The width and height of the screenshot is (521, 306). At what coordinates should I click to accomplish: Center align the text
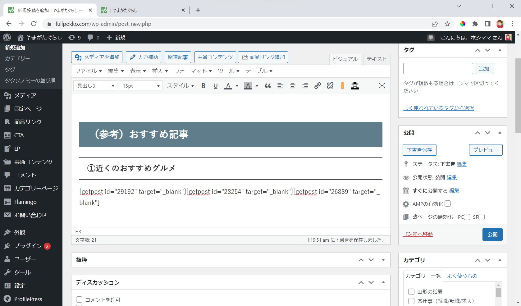[293, 86]
